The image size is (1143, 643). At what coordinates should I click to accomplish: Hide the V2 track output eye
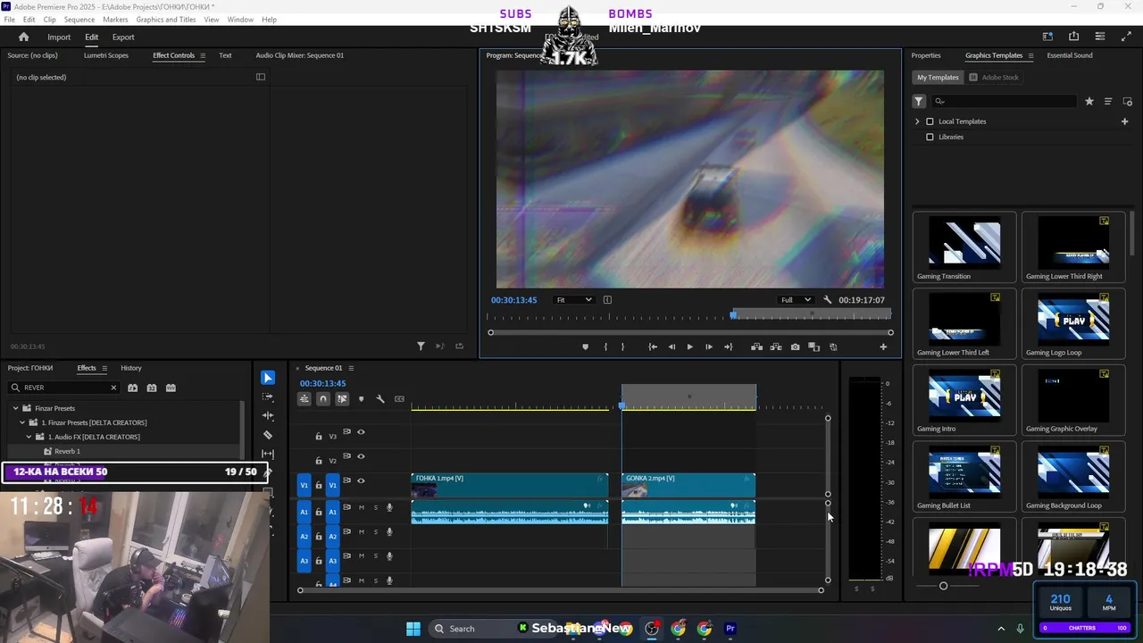361,456
